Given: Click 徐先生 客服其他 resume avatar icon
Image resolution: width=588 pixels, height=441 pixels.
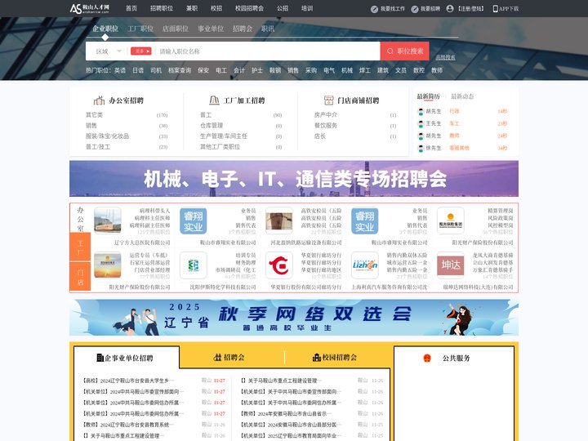Looking at the screenshot, I should click(421, 148).
